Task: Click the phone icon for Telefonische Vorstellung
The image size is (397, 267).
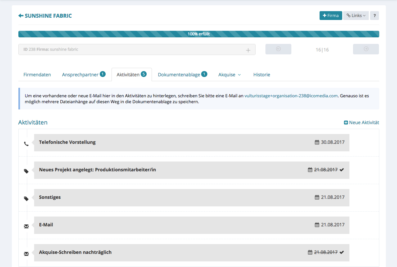Action: click(26, 144)
